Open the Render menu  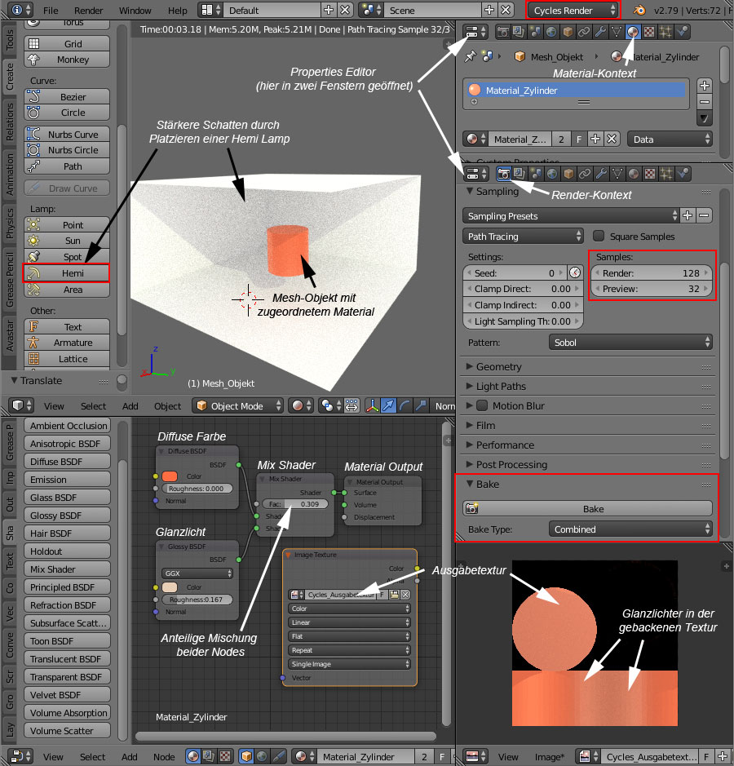pyautogui.click(x=89, y=11)
